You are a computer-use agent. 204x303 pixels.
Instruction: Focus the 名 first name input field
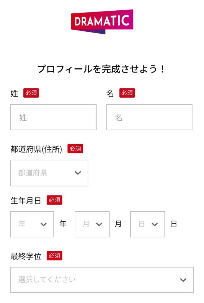point(149,117)
